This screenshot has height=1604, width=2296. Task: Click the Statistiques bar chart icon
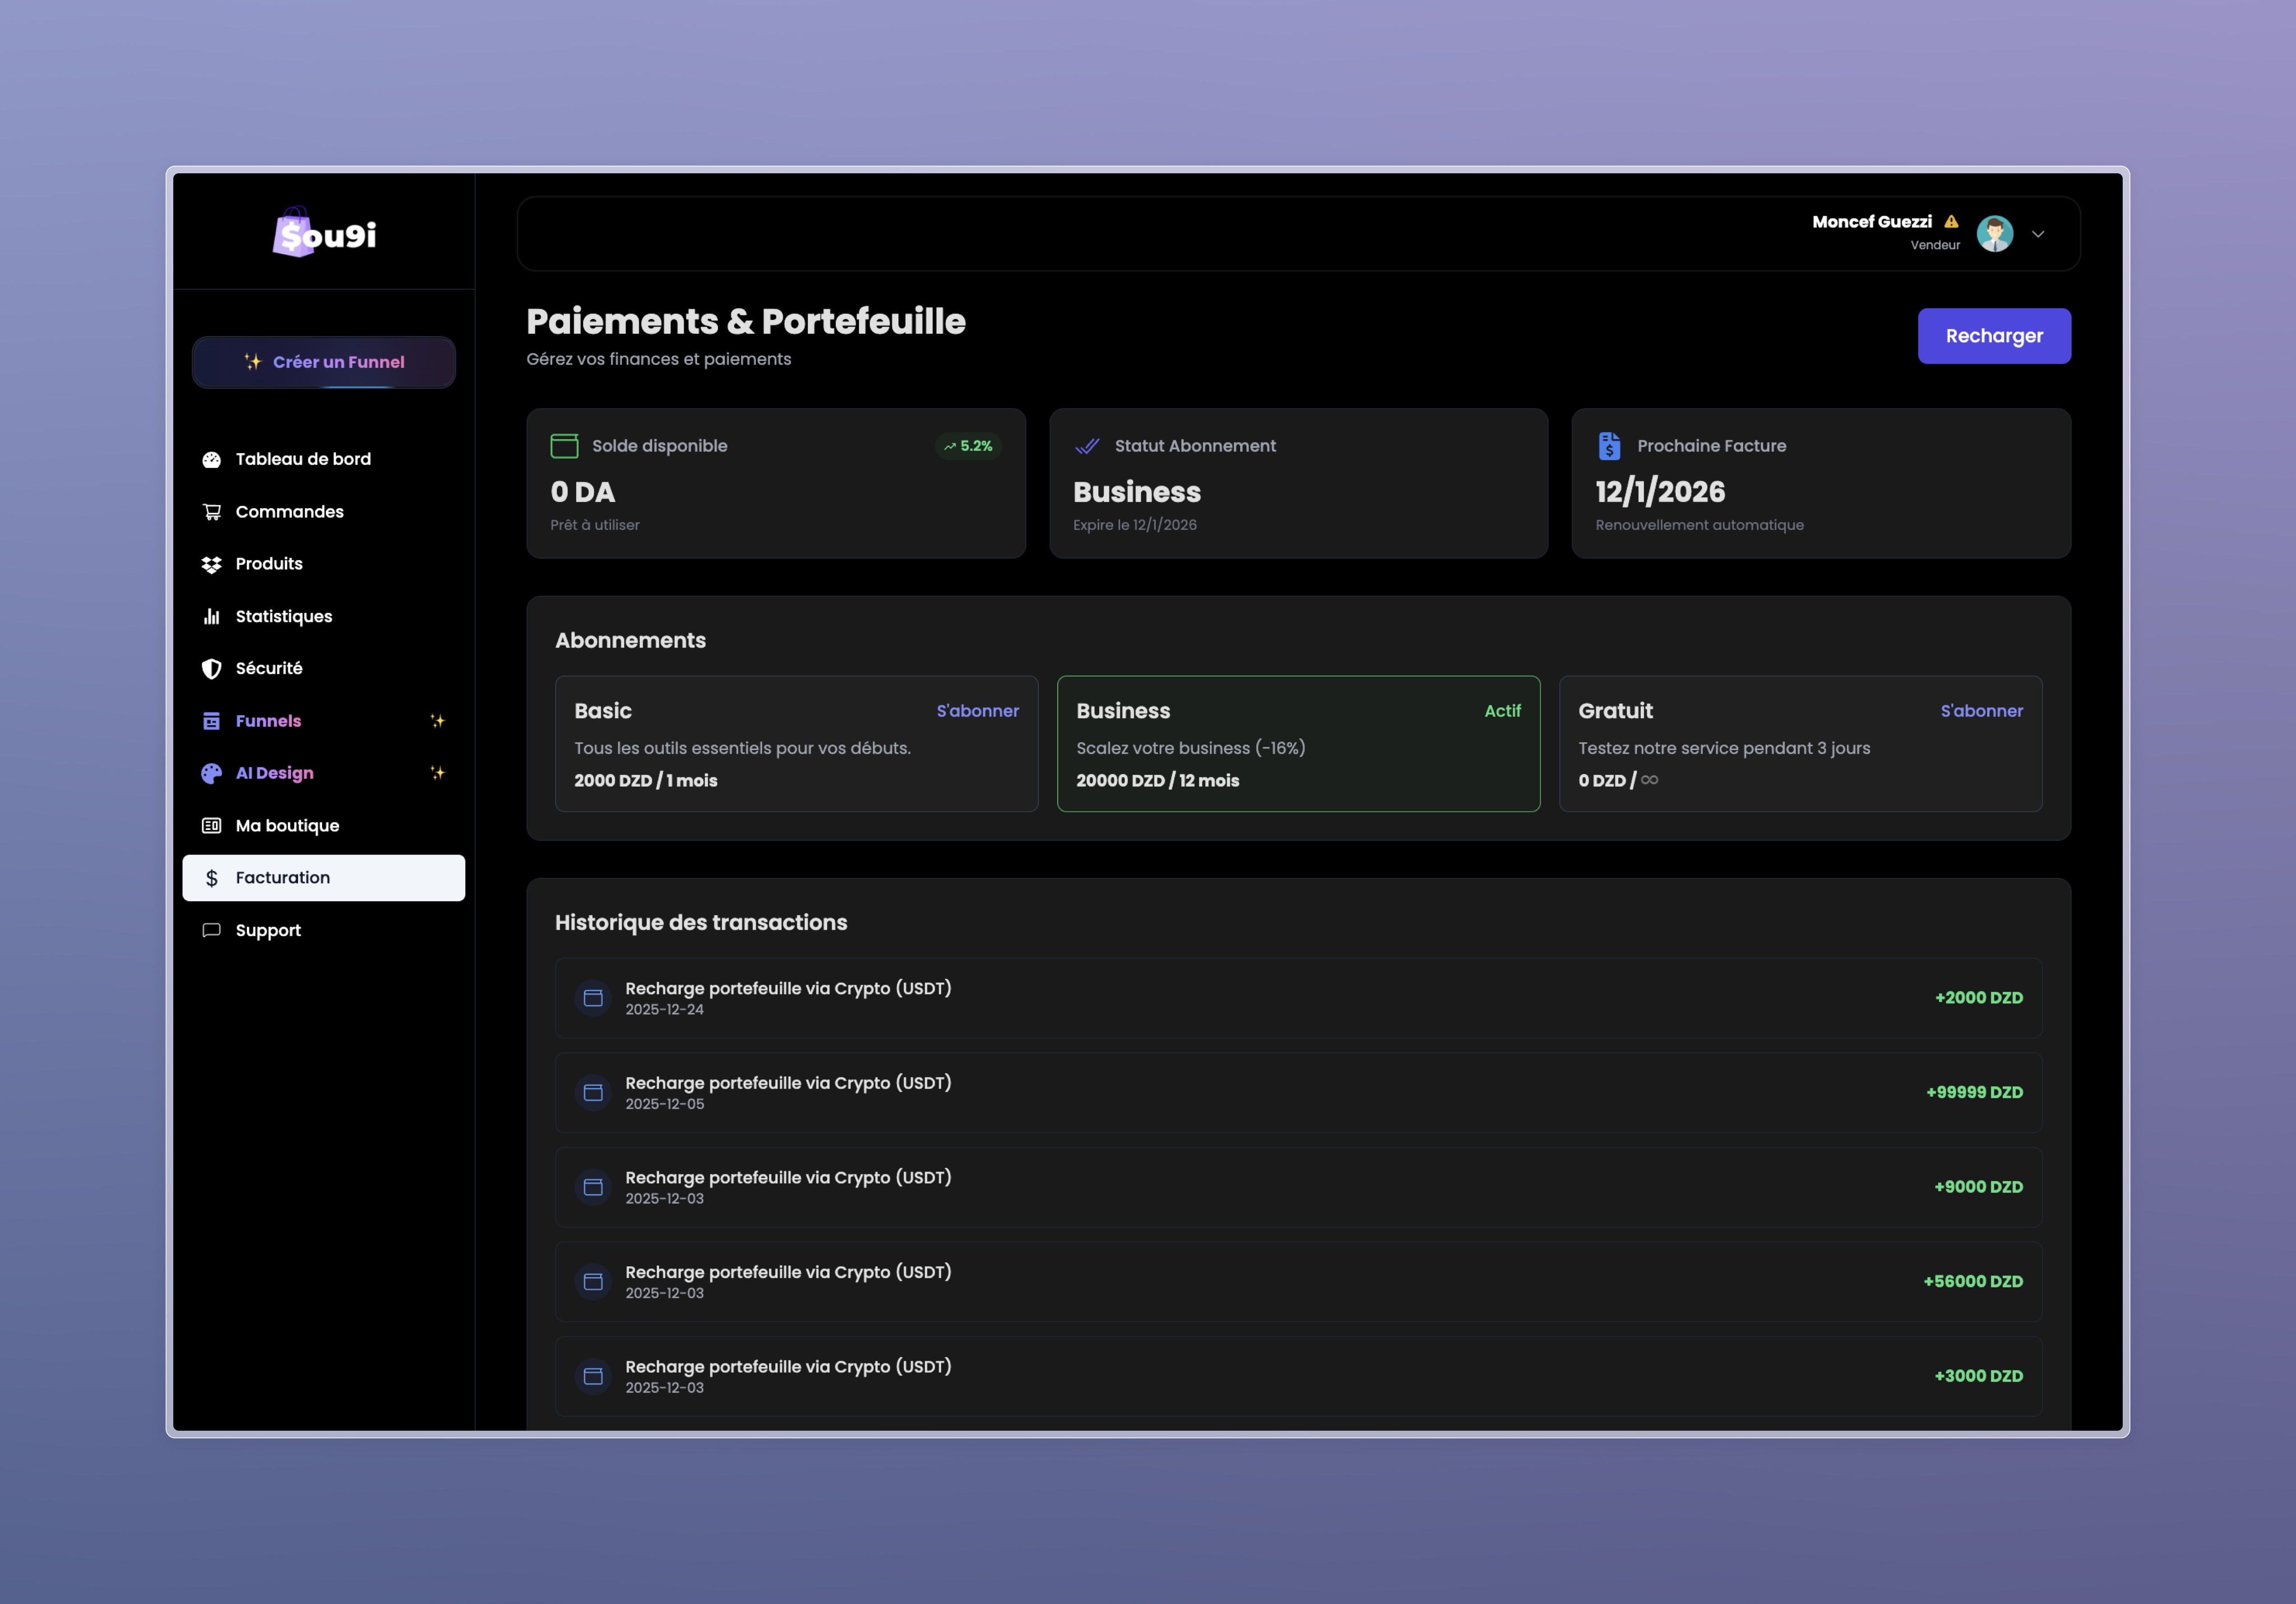coord(212,616)
